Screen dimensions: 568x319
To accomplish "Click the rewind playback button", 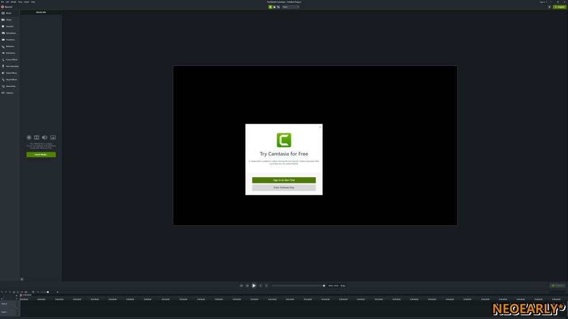I will (x=241, y=286).
